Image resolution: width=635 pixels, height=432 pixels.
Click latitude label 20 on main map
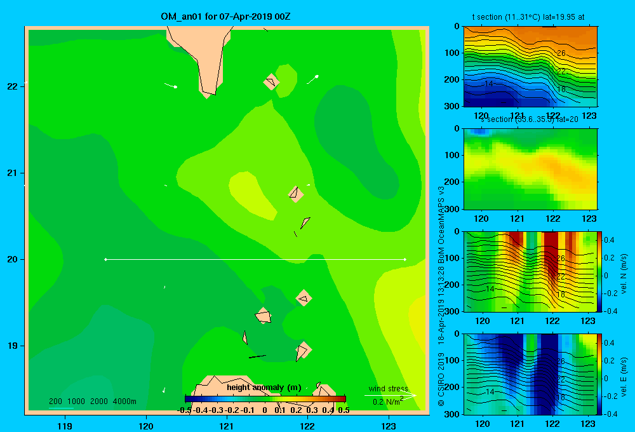pos(13,259)
